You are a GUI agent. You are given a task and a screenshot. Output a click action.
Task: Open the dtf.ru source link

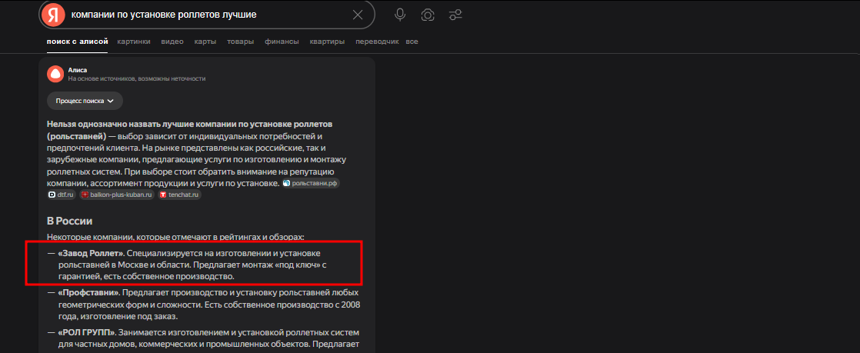pyautogui.click(x=62, y=195)
